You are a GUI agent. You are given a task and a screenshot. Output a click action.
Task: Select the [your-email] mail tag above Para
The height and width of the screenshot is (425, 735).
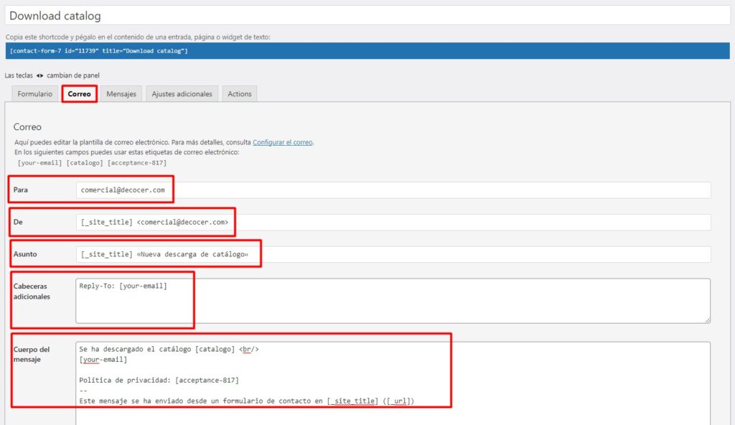[40, 163]
